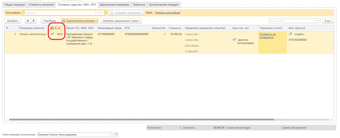Click the Инв. карточка column header
This screenshot has width=340, height=138.
pyautogui.click(x=310, y=28)
